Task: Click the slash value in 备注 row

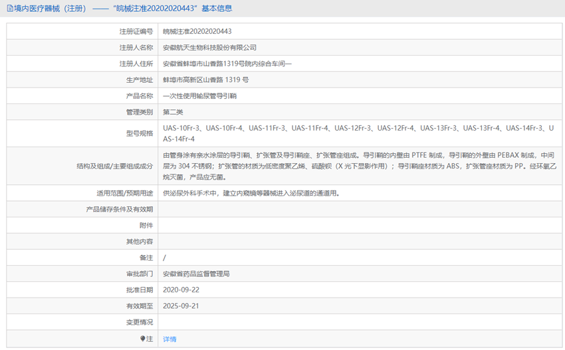Action: (164, 258)
